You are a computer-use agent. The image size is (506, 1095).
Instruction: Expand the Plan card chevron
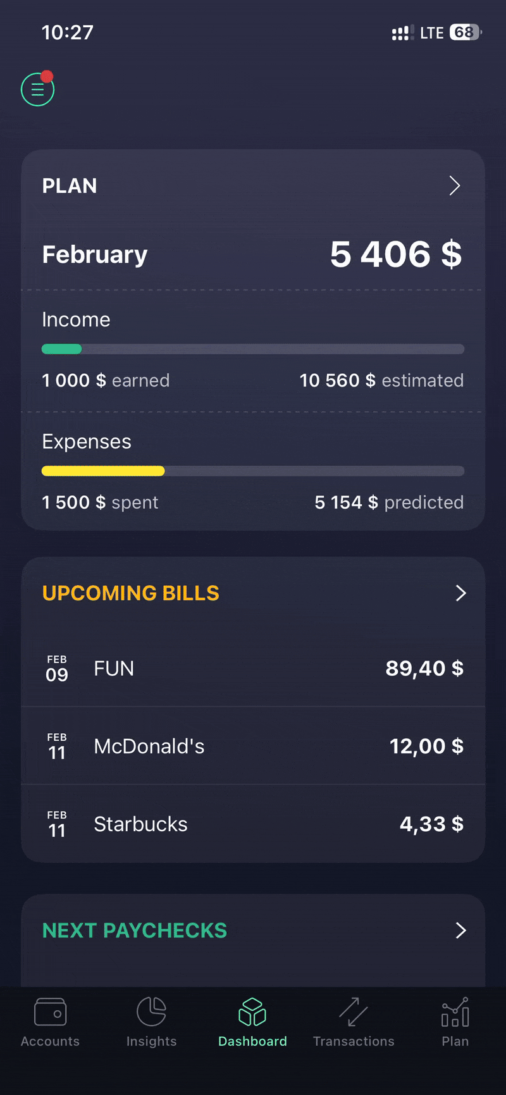point(454,186)
